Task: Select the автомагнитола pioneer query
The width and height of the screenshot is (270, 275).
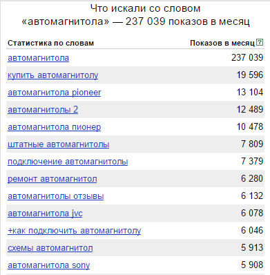Action: click(x=55, y=93)
